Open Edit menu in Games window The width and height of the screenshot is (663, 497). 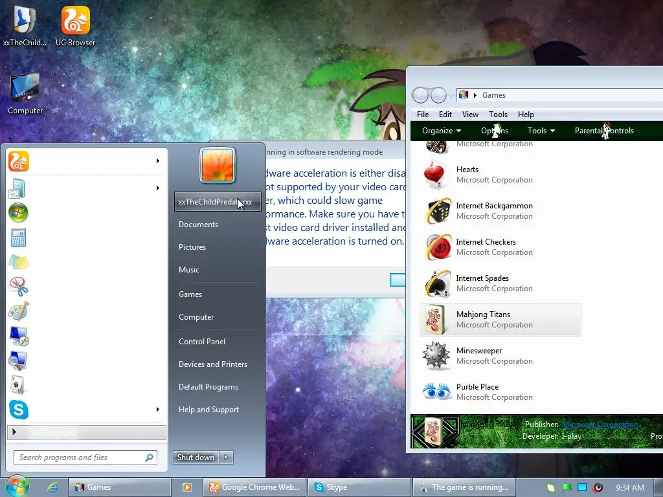[x=445, y=115]
